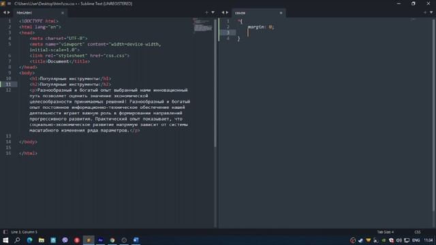This screenshot has width=436, height=245.
Task: Switch to the css.css tab
Action: click(x=240, y=13)
